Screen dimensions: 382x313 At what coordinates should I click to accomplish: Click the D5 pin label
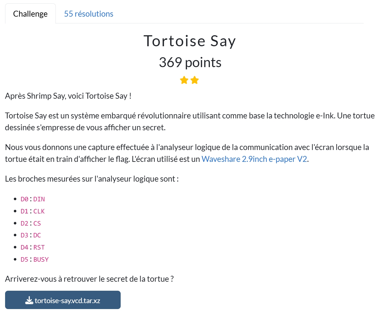click(x=24, y=259)
